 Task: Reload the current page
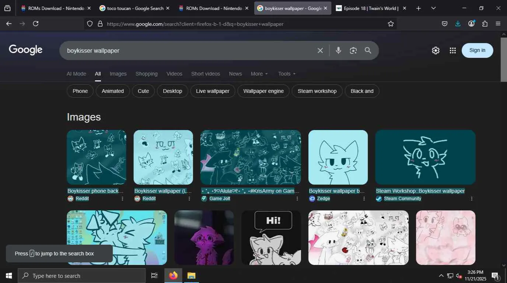coord(36,24)
